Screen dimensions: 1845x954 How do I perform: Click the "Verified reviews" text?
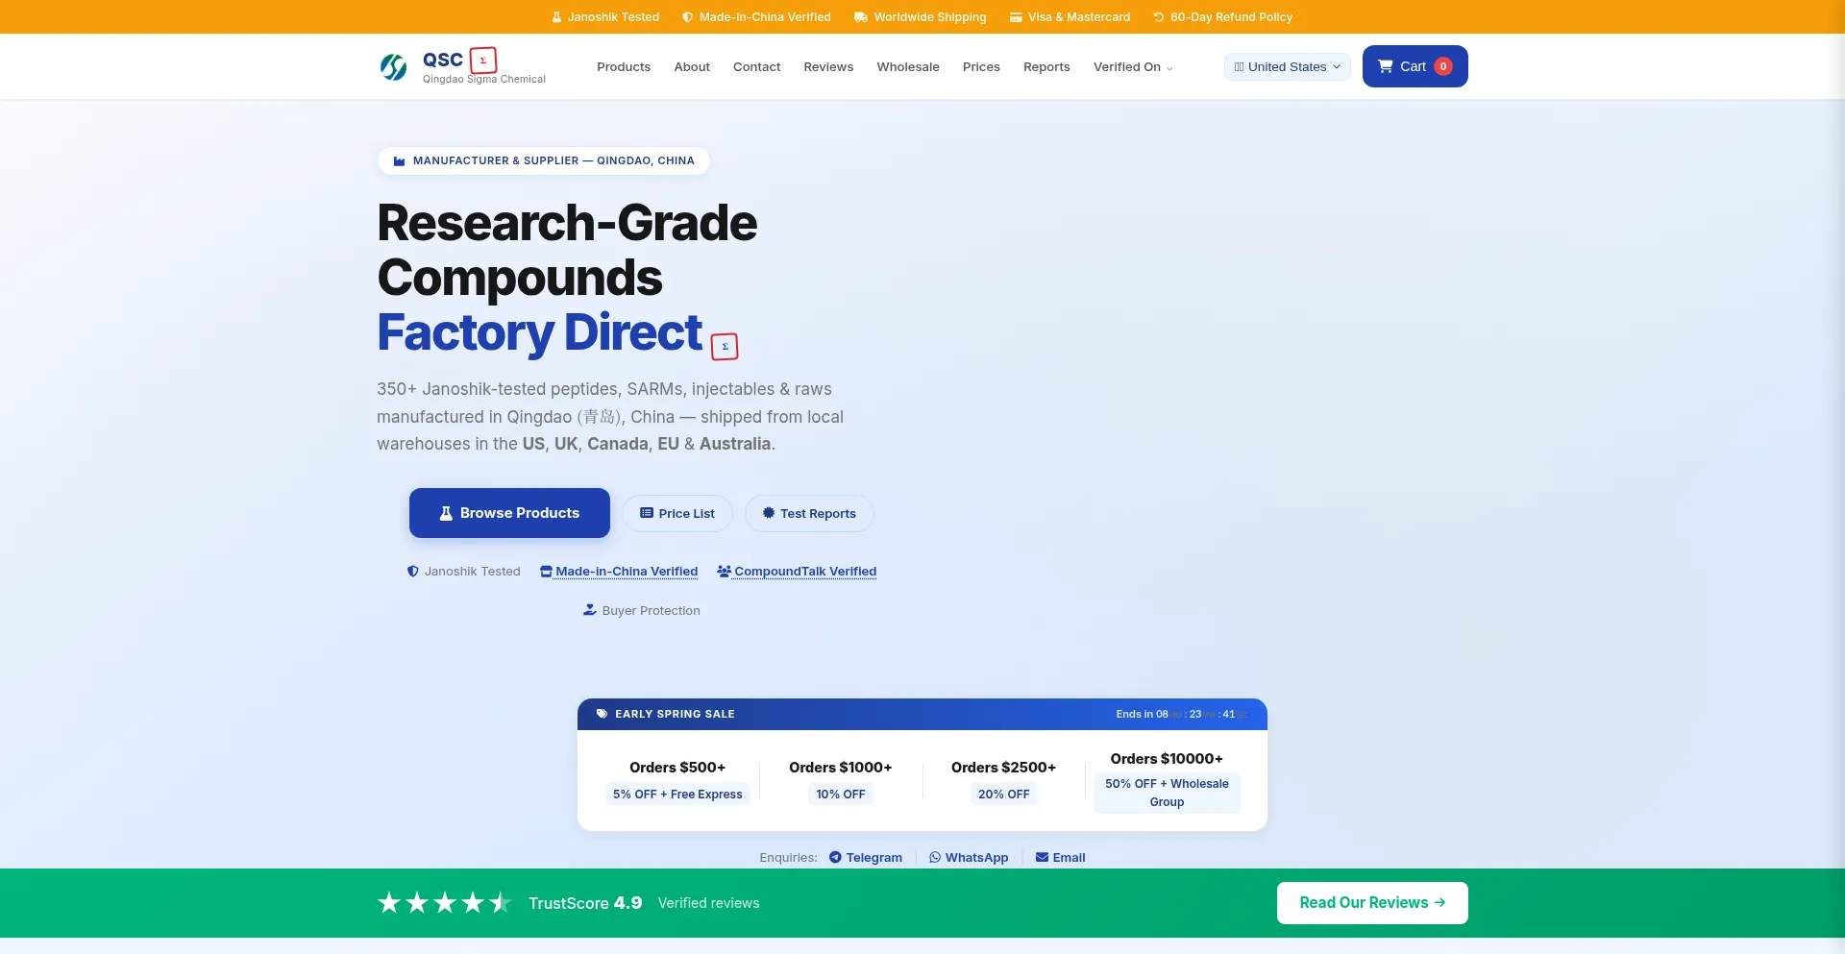pos(708,903)
